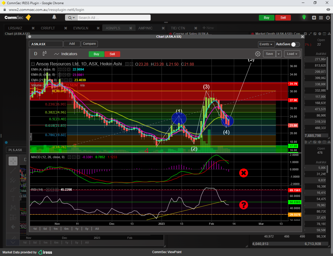Remove the EMA (4, close, 0) indicator
Image resolution: width=333 pixels, height=256 pixels.
point(69,69)
